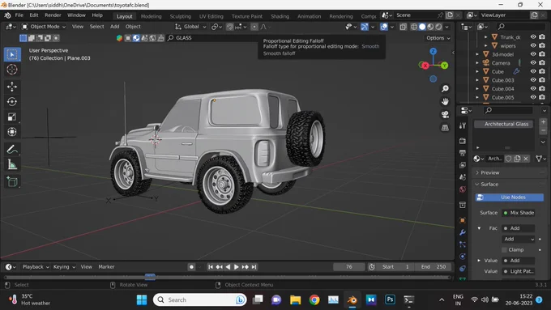
Task: Open the Object properties tab icon
Action: pyautogui.click(x=463, y=220)
